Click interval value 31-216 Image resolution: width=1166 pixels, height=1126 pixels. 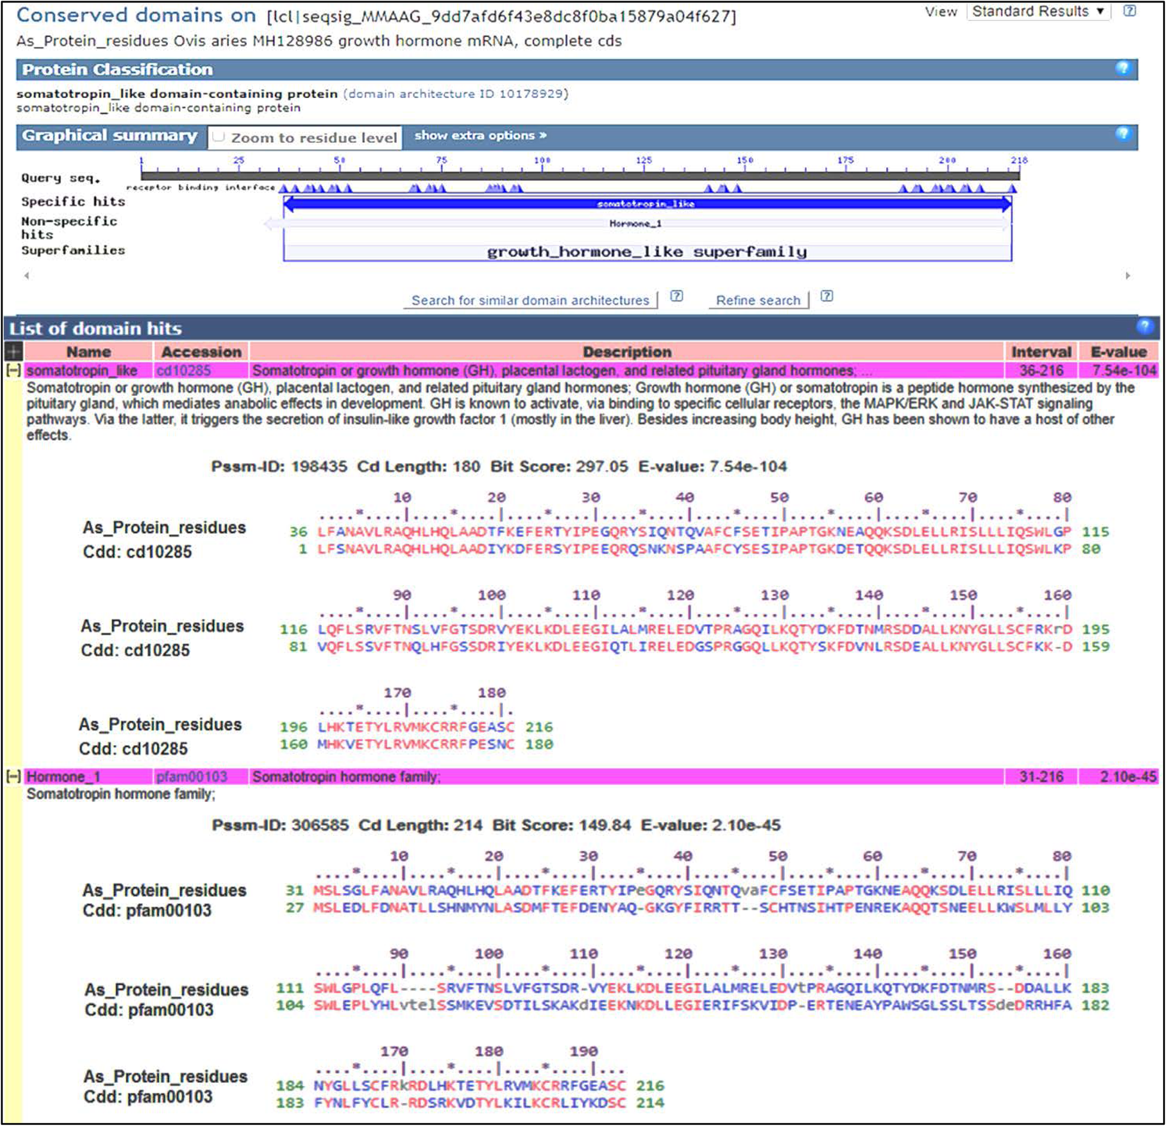(x=1041, y=776)
